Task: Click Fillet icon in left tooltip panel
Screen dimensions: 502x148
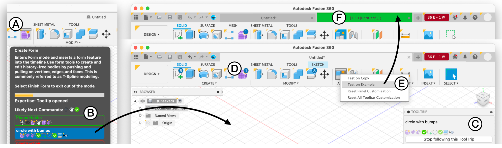Action: click(54, 34)
